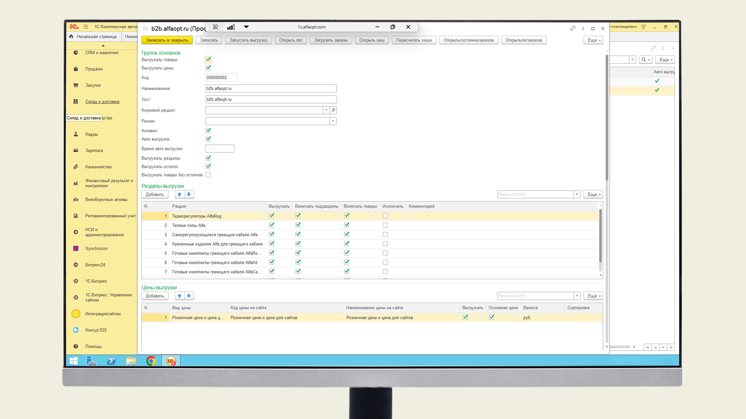Screen dimensions: 746x419
Task: Open search options dropdown in background window
Action: click(646, 59)
